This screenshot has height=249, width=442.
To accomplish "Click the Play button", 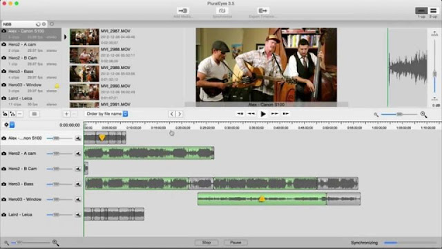I will 263,114.
